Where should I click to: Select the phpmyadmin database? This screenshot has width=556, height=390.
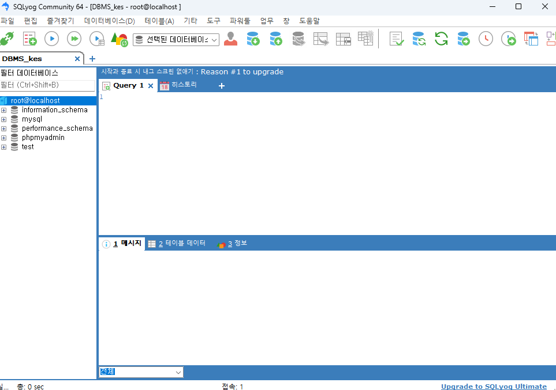[x=43, y=138]
